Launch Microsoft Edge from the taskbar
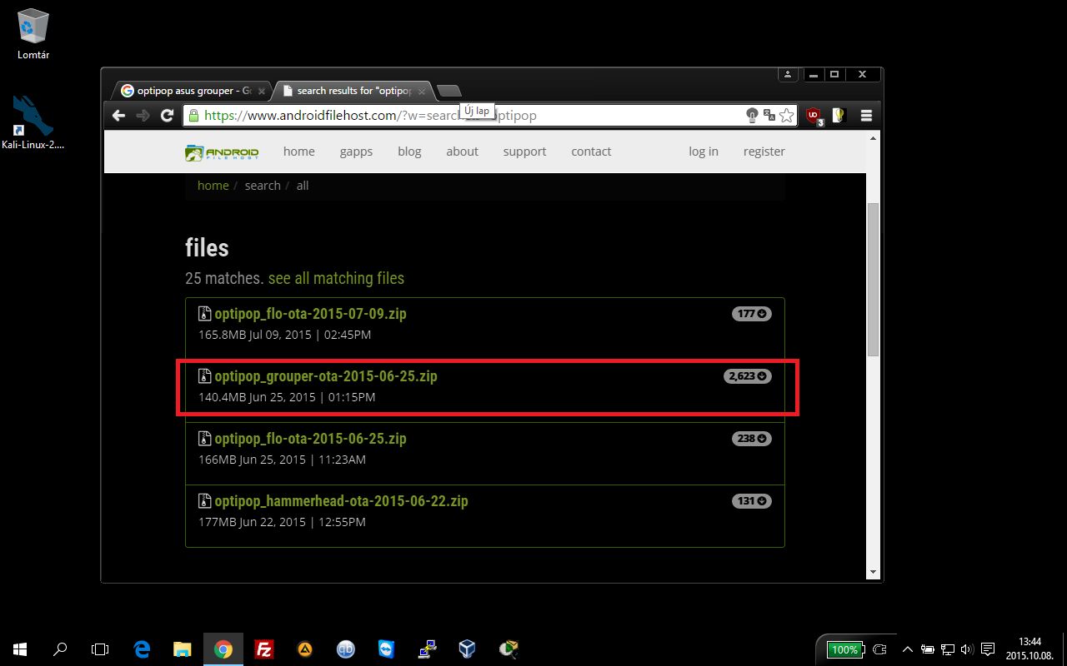Viewport: 1067px width, 666px height. tap(142, 649)
